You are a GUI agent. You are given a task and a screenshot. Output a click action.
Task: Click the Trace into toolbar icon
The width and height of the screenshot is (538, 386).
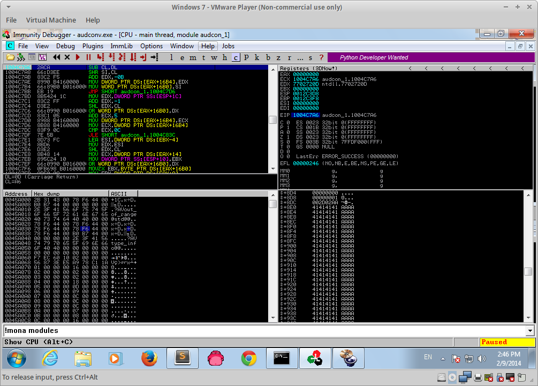[x=122, y=57]
